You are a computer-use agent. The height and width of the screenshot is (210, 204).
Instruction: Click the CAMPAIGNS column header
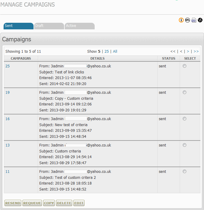[21, 58]
